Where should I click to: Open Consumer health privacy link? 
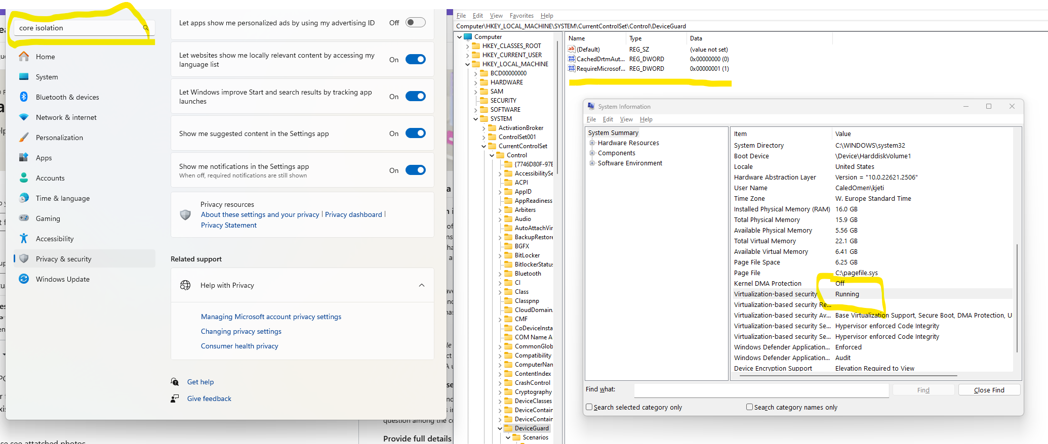(239, 346)
